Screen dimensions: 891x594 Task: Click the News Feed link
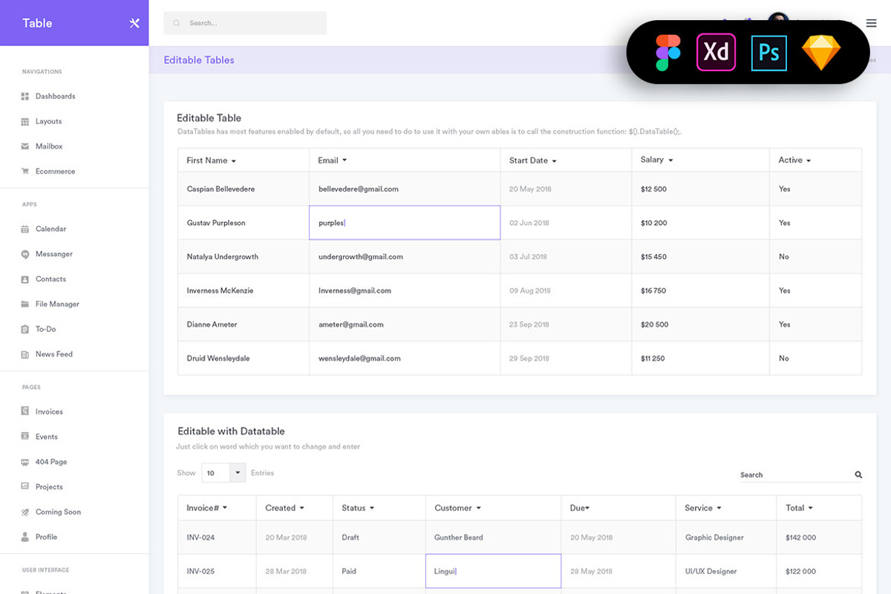[52, 354]
